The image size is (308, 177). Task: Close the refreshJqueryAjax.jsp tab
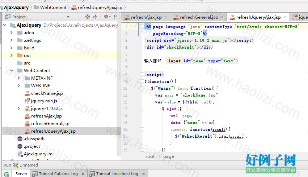tap(284, 17)
